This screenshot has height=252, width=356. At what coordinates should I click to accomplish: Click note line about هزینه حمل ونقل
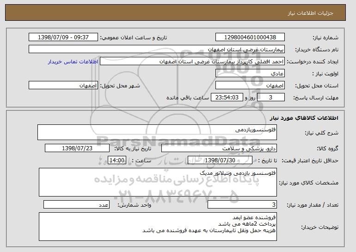[209, 230]
